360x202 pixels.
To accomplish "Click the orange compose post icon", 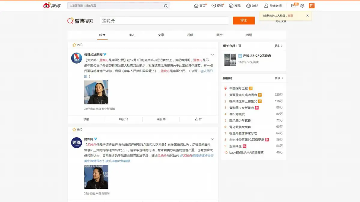I will [312, 6].
